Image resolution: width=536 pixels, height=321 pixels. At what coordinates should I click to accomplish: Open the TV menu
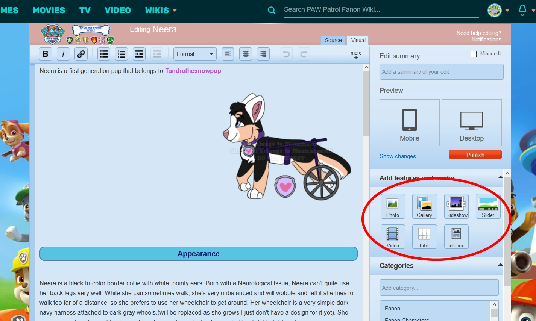point(85,11)
